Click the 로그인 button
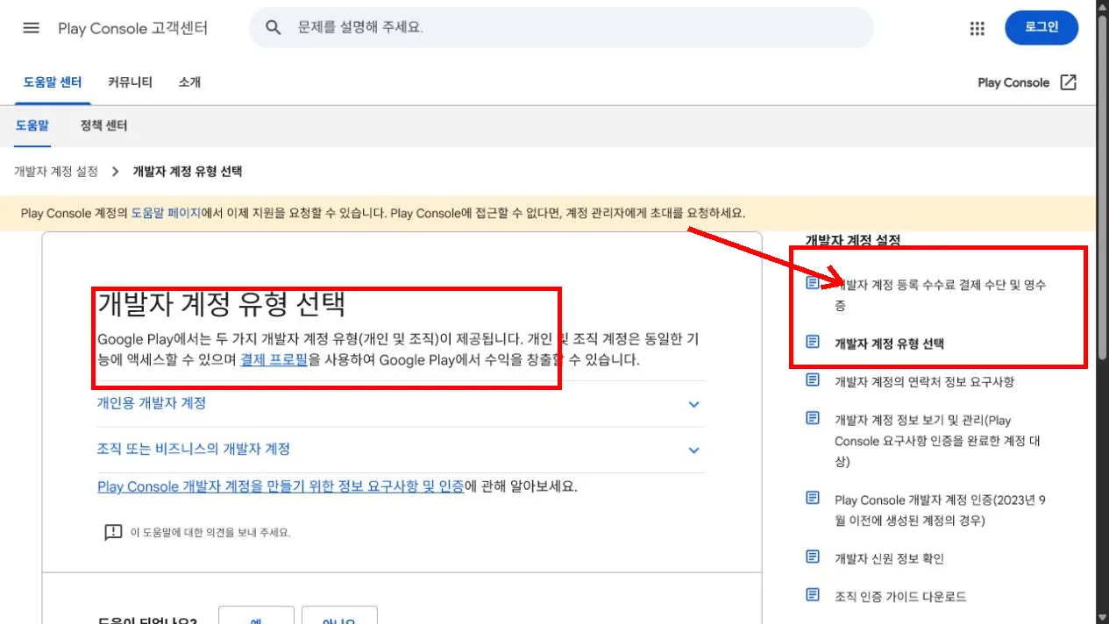Screen dimensions: 1109x624 (1041, 27)
